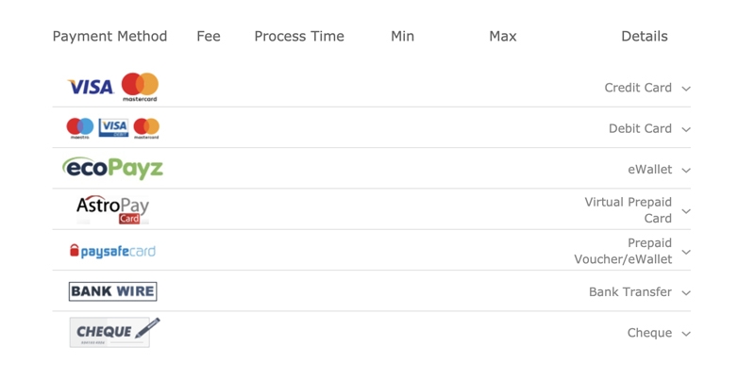Expand the Bank Transfer details chevron
The width and height of the screenshot is (755, 379).
tap(686, 293)
